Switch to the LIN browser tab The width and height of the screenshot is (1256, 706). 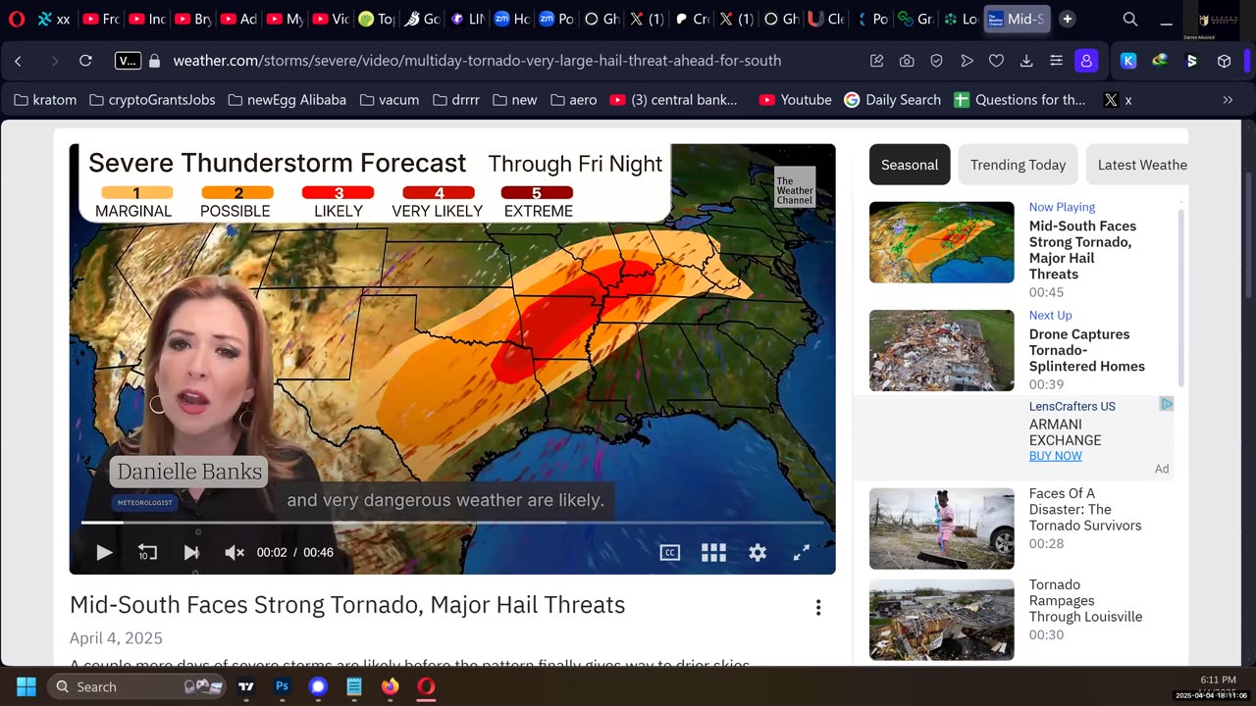pos(467,19)
